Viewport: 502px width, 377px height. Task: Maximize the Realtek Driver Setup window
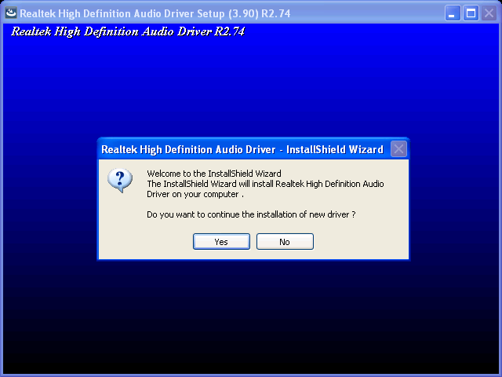point(471,13)
